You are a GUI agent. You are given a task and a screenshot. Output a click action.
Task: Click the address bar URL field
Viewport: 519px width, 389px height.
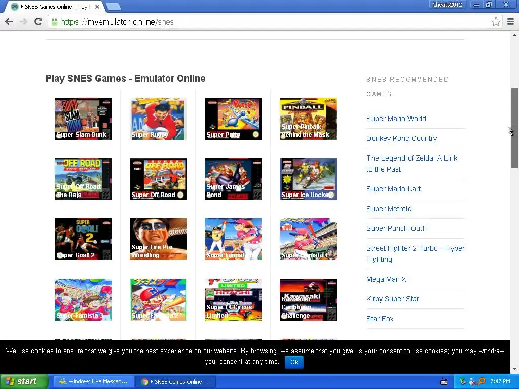click(x=270, y=22)
